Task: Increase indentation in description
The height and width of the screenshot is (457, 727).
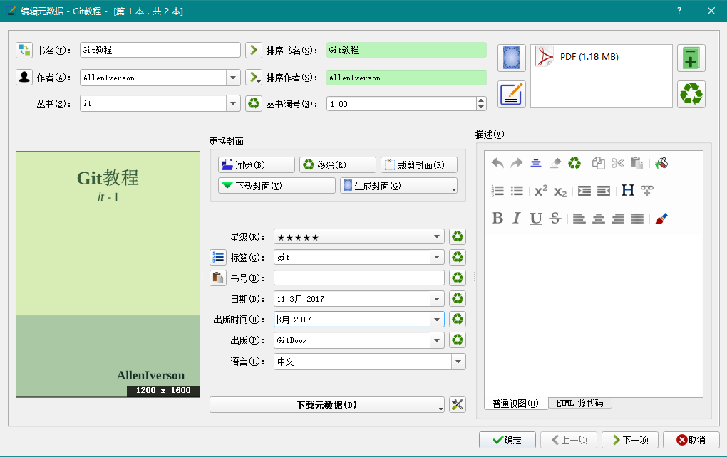Action: pos(584,191)
